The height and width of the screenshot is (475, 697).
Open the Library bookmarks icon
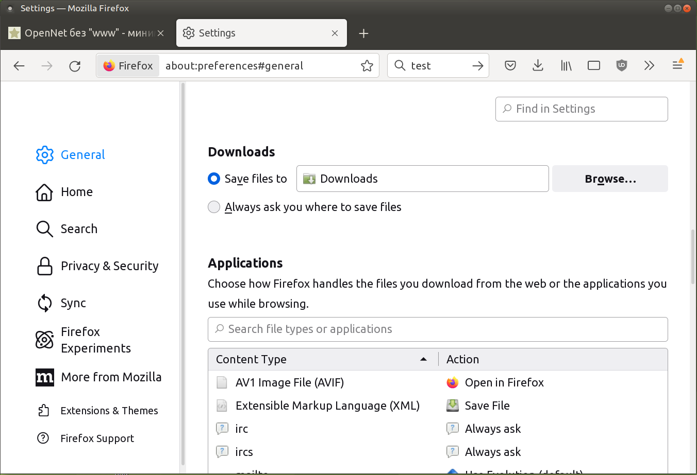pyautogui.click(x=566, y=65)
